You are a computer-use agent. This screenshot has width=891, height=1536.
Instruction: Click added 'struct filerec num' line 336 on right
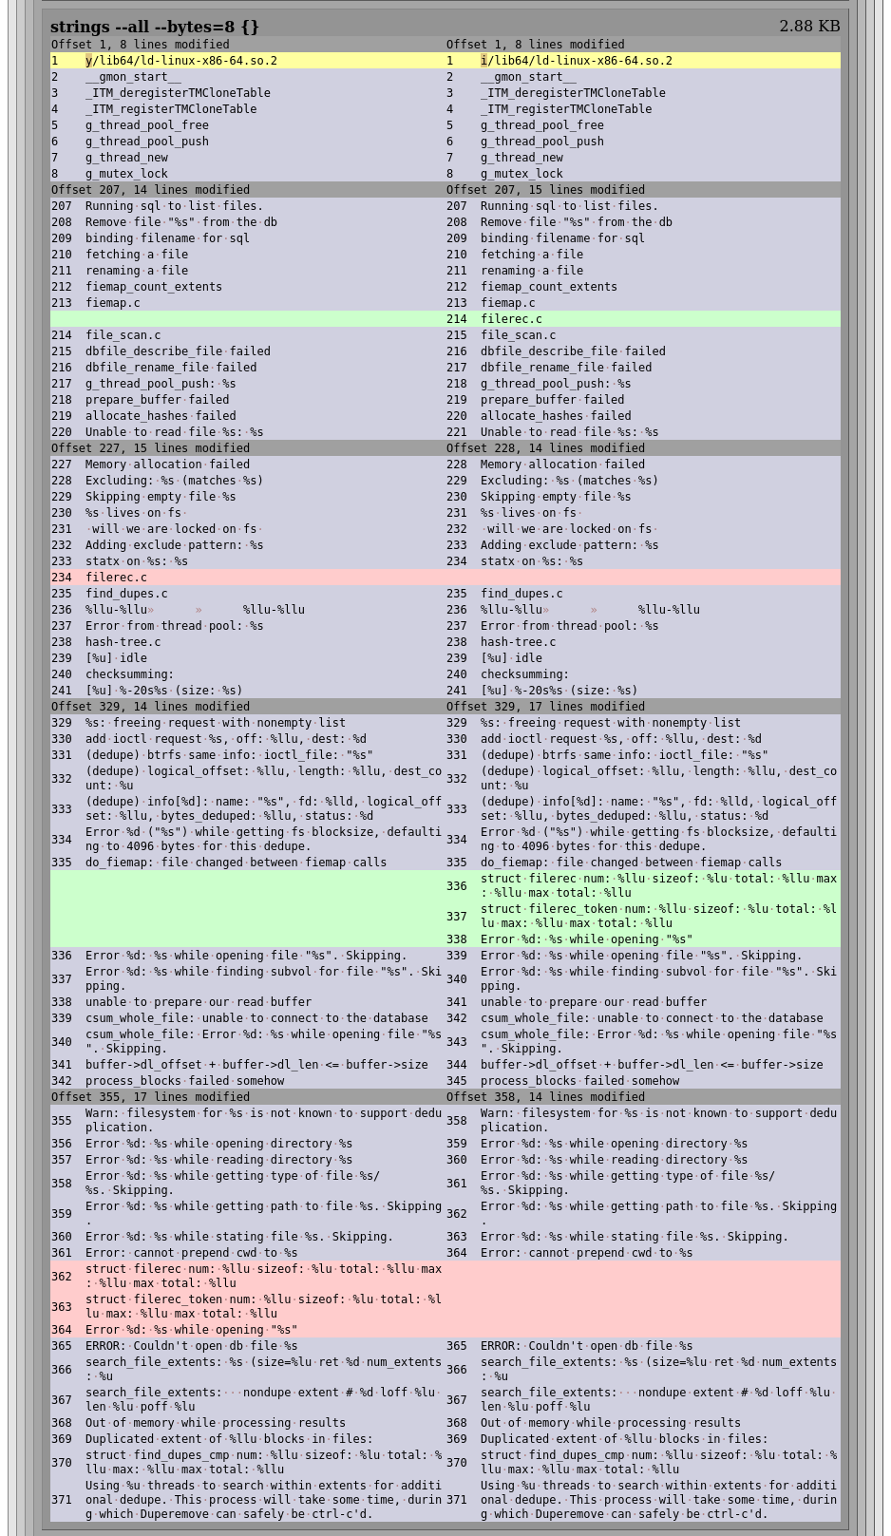pyautogui.click(x=658, y=885)
